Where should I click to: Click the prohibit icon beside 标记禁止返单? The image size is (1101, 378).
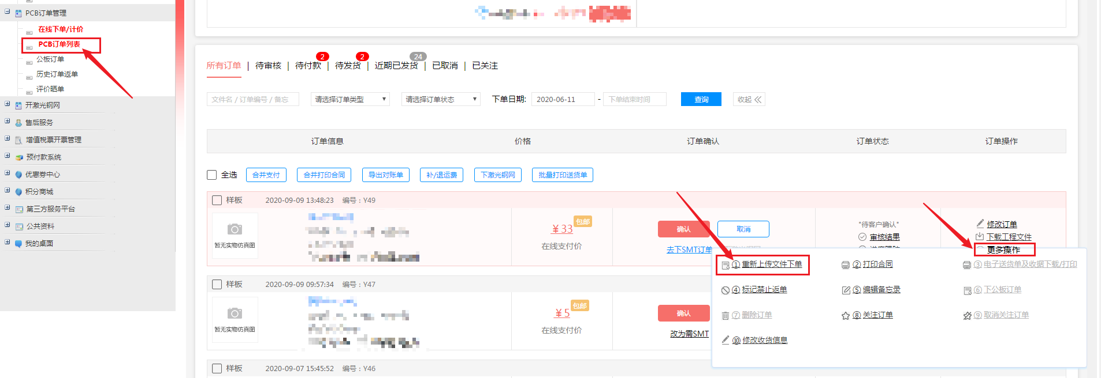pos(725,290)
